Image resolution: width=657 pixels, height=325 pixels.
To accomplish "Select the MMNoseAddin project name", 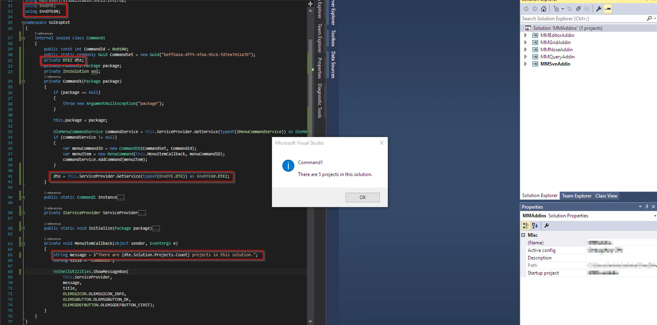I will click(556, 50).
